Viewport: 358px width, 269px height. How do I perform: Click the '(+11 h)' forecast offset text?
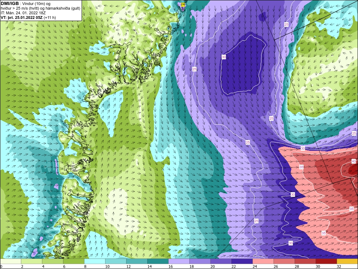tap(49, 17)
